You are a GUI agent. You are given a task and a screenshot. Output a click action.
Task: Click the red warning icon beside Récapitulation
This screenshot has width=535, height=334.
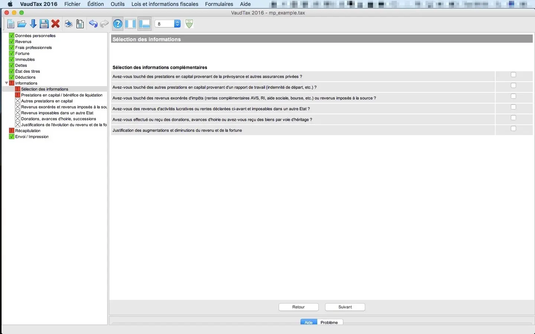tap(12, 131)
